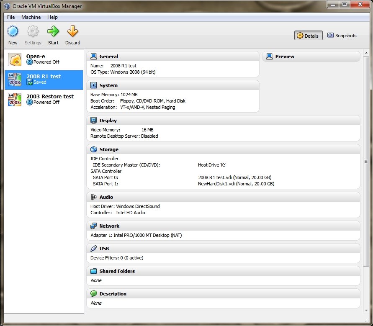373x326 pixels.
Task: Open the Machine menu
Action: pos(31,17)
